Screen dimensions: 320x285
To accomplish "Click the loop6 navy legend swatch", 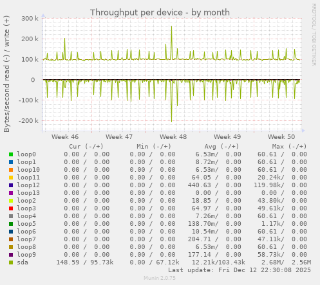I will tap(11, 232).
